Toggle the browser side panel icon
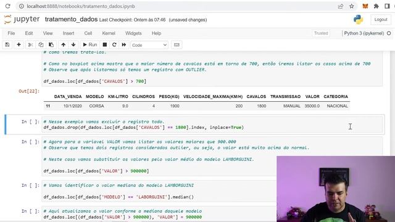 pyautogui.click(x=387, y=6)
